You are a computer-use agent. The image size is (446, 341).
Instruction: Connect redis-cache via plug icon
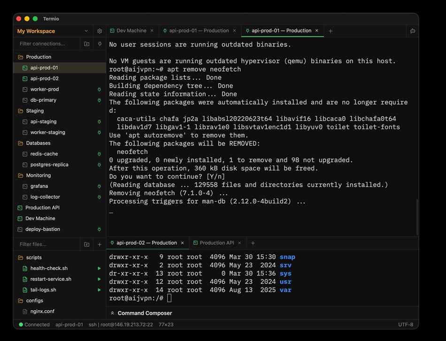coord(99,154)
